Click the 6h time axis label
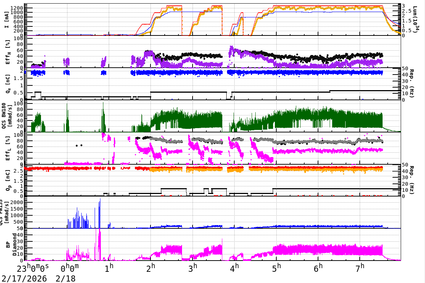Viewport: 425px width, 283px height. coord(318,269)
